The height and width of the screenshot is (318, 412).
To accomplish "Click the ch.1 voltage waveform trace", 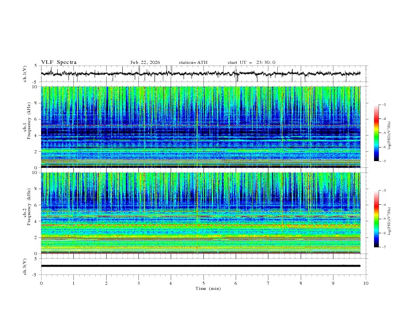I will [x=200, y=74].
